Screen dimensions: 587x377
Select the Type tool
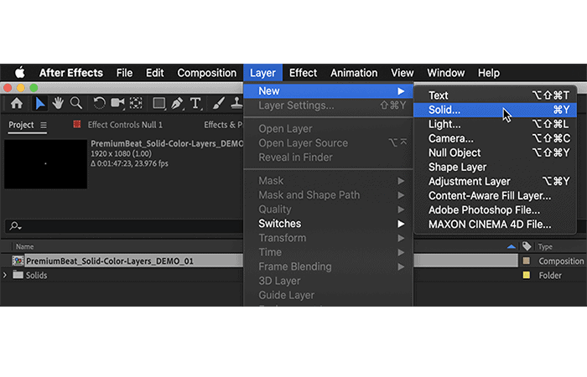click(195, 104)
